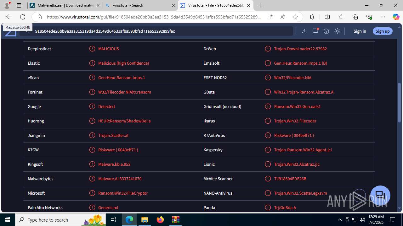The image size is (403, 226).
Task: Open the Favorites list icon
Action: pyautogui.click(x=341, y=17)
